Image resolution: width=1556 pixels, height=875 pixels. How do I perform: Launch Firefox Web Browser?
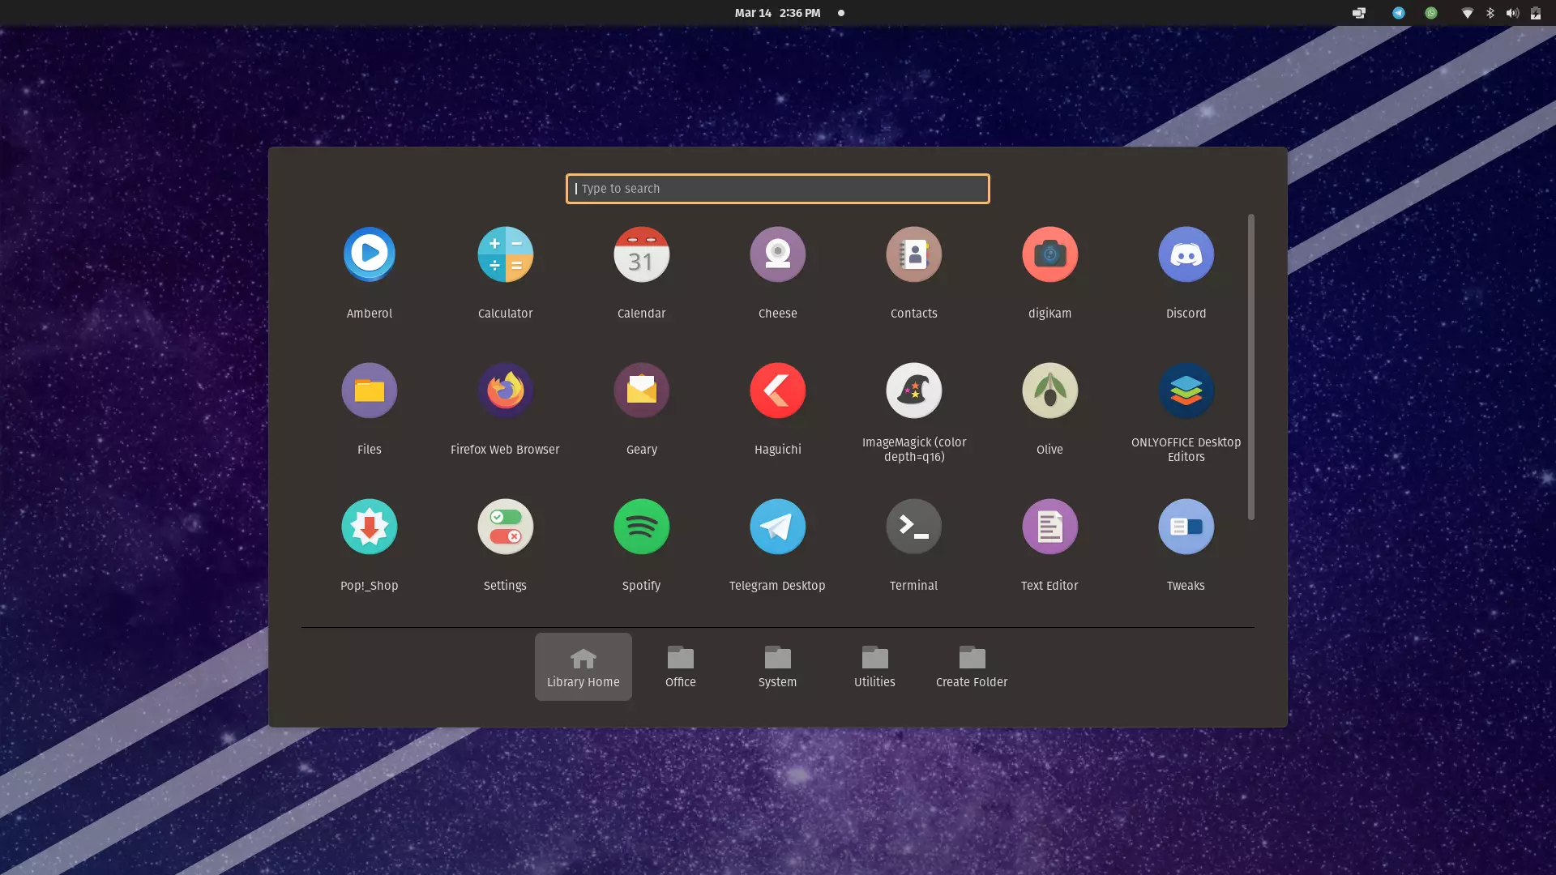tap(505, 391)
